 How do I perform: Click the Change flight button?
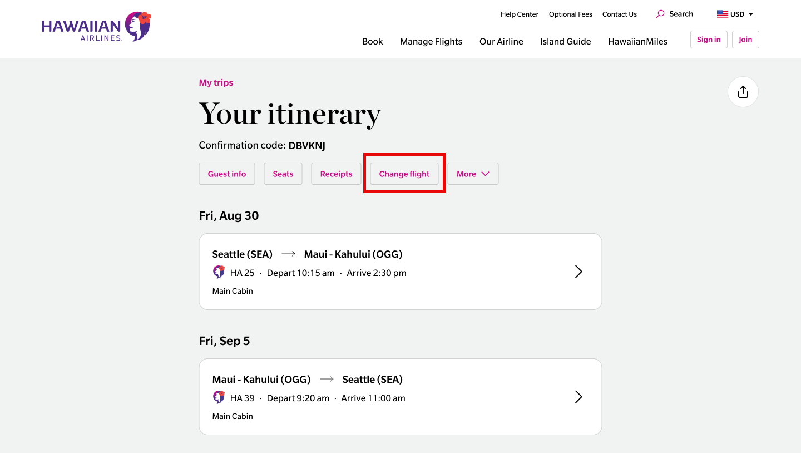point(404,174)
